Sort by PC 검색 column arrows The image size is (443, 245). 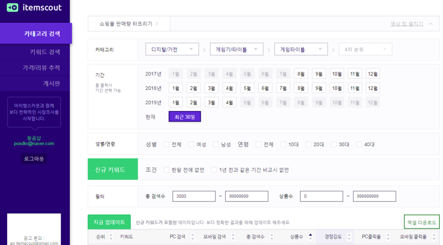tap(193, 237)
